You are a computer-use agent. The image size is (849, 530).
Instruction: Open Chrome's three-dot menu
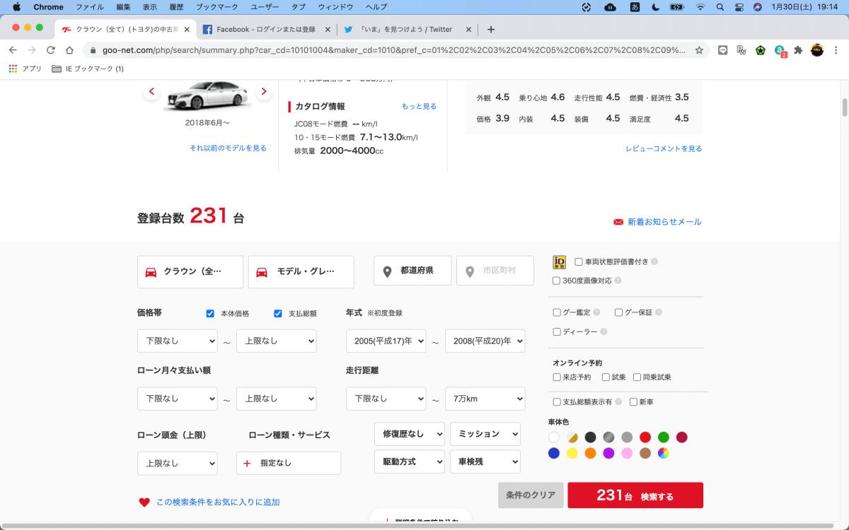(836, 50)
